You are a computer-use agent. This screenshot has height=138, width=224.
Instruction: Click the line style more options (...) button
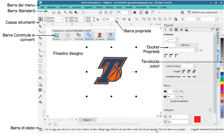[201, 50]
